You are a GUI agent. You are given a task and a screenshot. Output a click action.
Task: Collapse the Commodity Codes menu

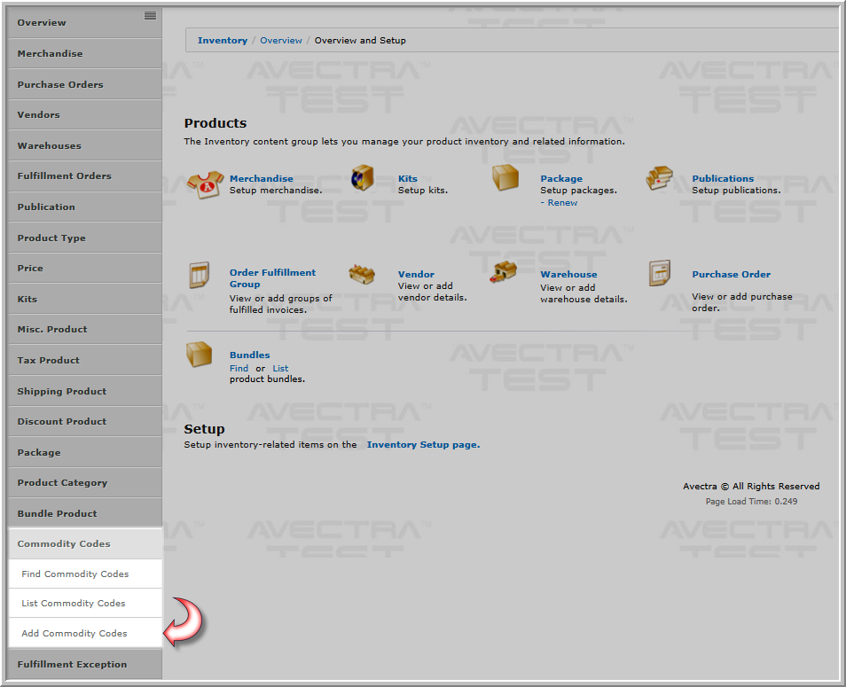coord(85,543)
